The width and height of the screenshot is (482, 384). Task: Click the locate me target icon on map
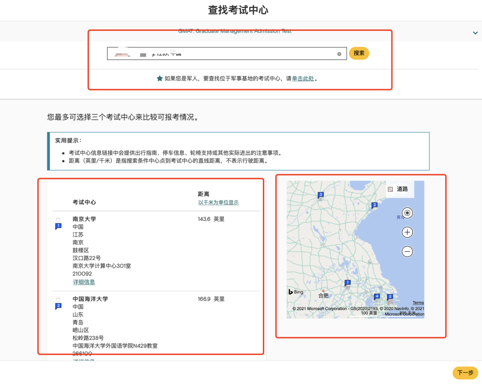[407, 213]
